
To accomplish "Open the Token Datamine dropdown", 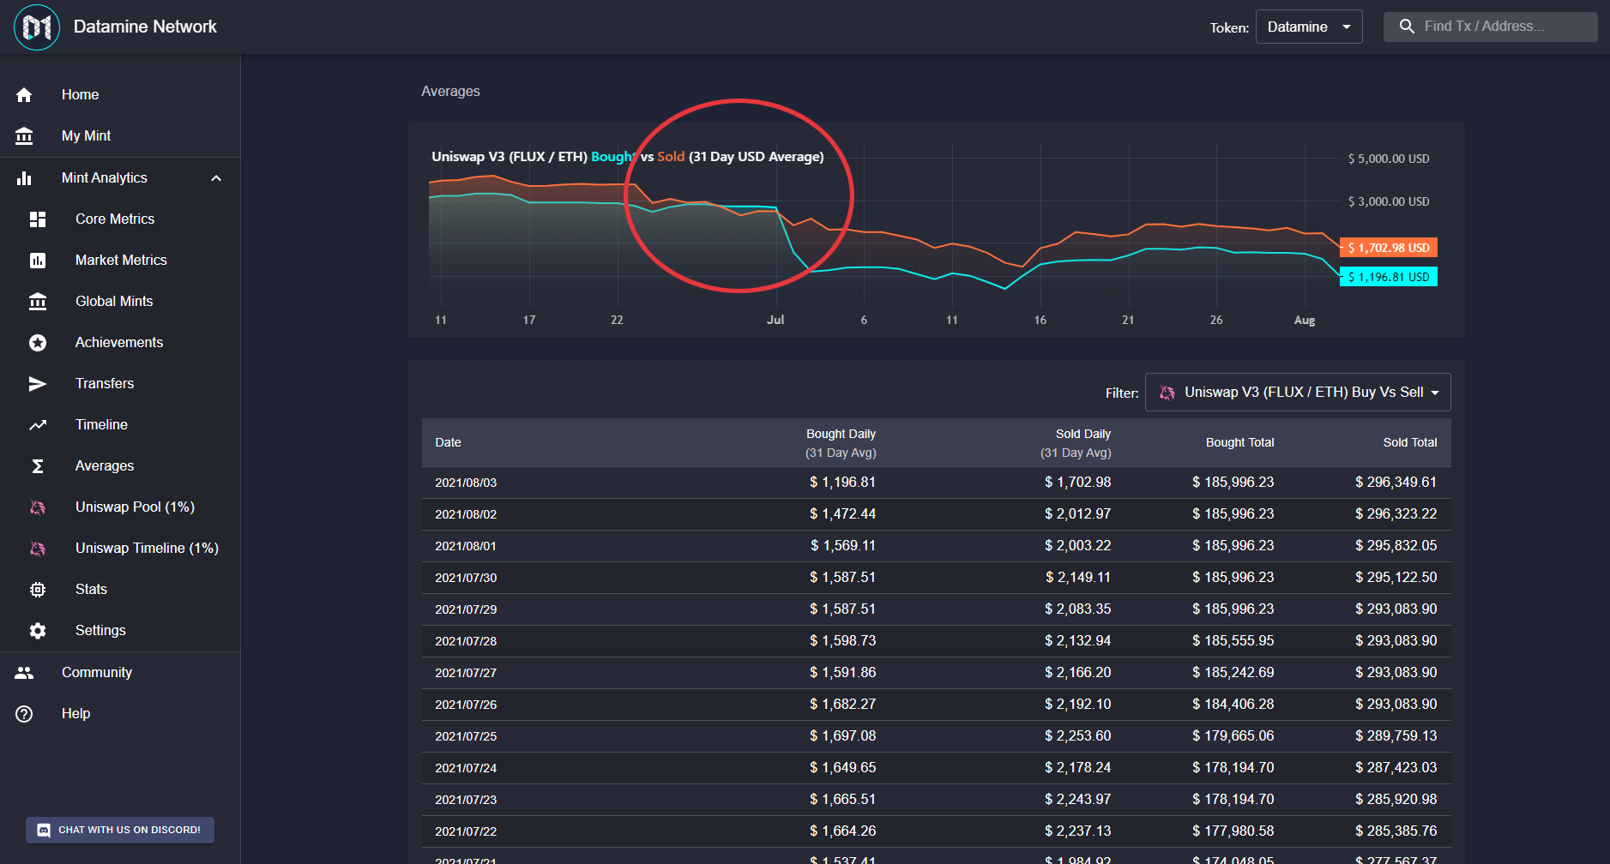I will tap(1309, 27).
